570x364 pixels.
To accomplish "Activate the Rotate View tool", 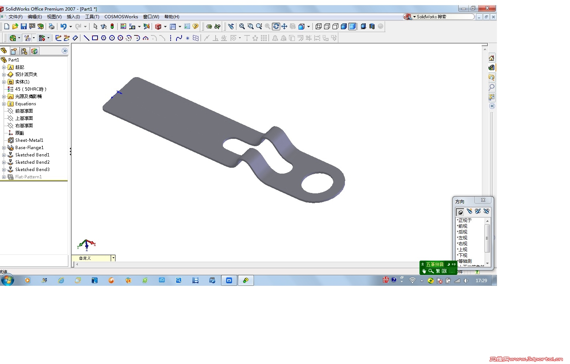I will pos(276,26).
